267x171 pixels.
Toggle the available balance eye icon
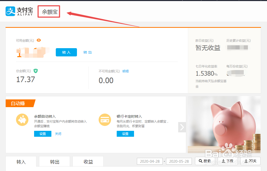(39, 40)
